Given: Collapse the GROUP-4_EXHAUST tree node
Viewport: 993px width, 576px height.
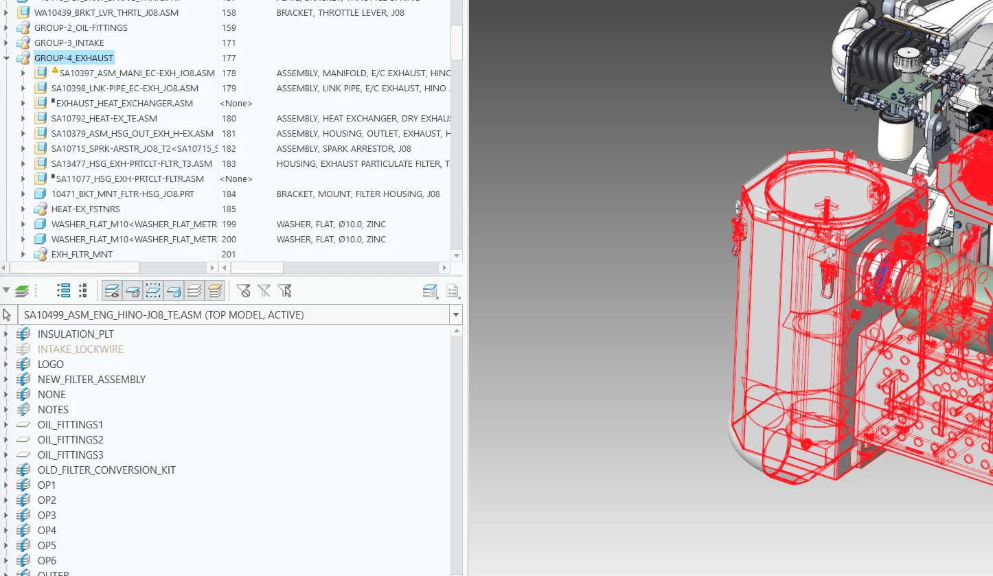Looking at the screenshot, I should (x=6, y=58).
